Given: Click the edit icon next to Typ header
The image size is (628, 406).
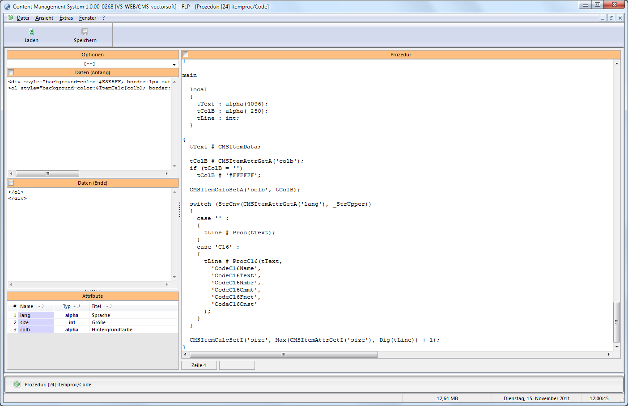Looking at the screenshot, I should (76, 307).
